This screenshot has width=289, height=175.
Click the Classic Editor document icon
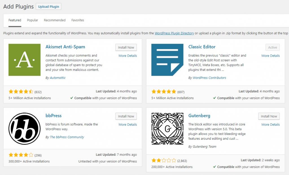click(167, 60)
